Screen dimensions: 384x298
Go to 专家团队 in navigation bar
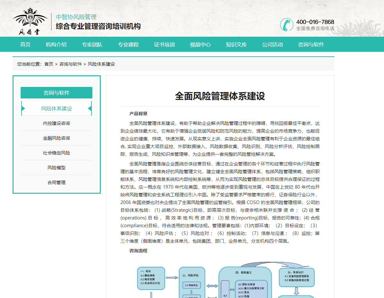tap(92, 44)
